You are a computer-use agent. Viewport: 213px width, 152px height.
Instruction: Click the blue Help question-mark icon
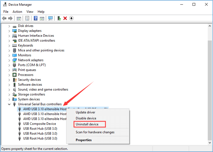(x=36, y=18)
